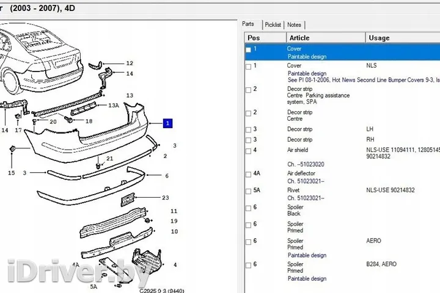Click callout number 15 in the diagram
This screenshot has height=293, width=440.
pos(11,173)
